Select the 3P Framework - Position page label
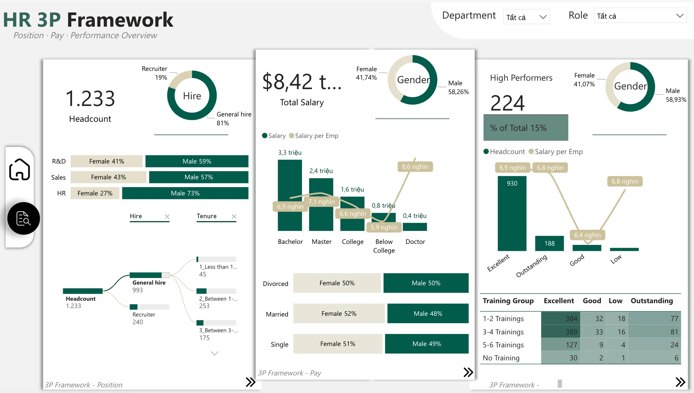Screen dimensions: 694x393 (84, 385)
